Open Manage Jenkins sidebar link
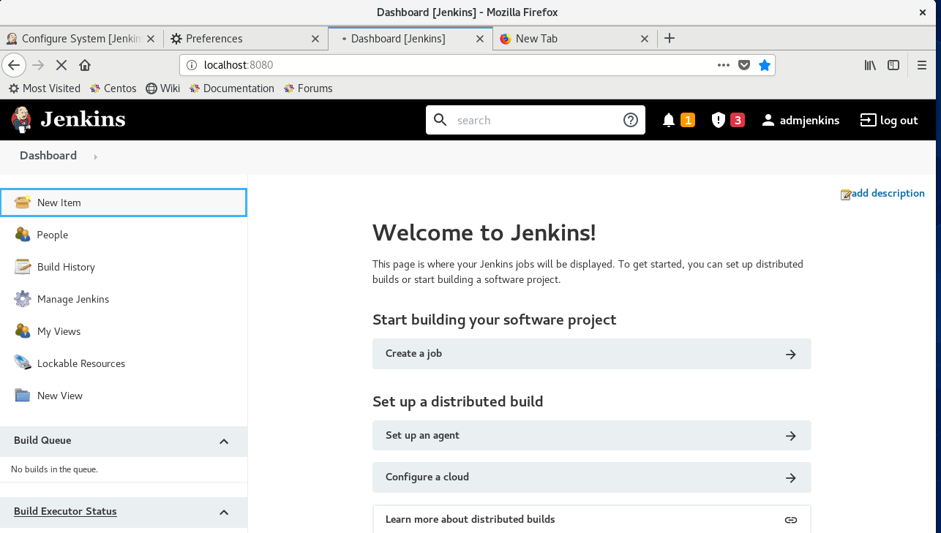The height and width of the screenshot is (533, 941). point(73,299)
